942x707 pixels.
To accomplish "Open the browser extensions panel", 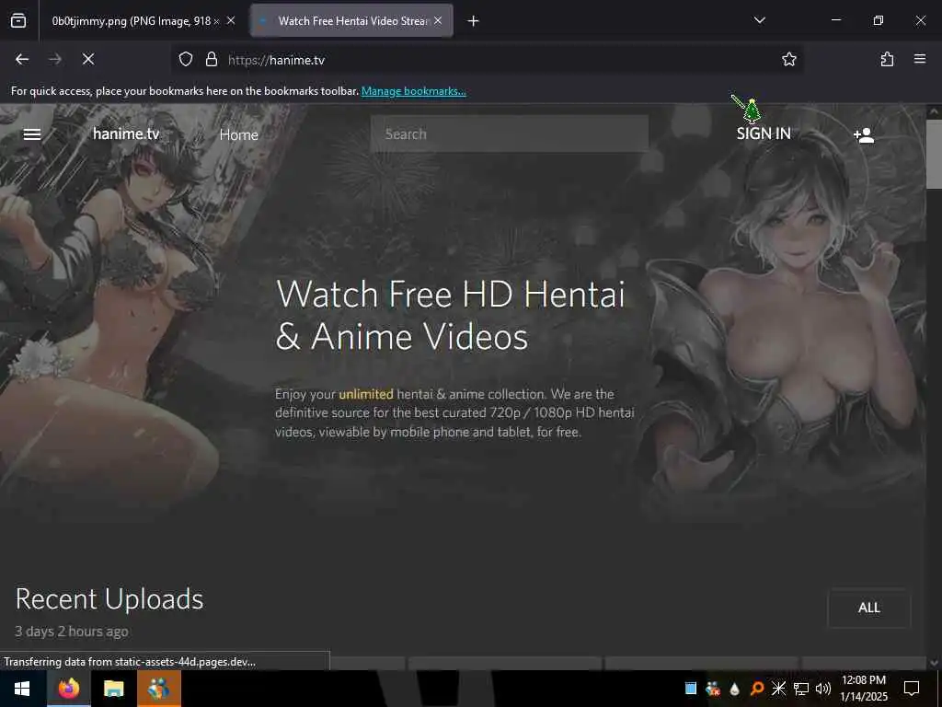I will coord(887,59).
